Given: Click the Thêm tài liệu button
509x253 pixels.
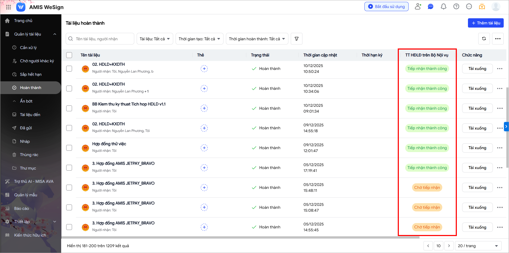Looking at the screenshot, I should click(485, 23).
